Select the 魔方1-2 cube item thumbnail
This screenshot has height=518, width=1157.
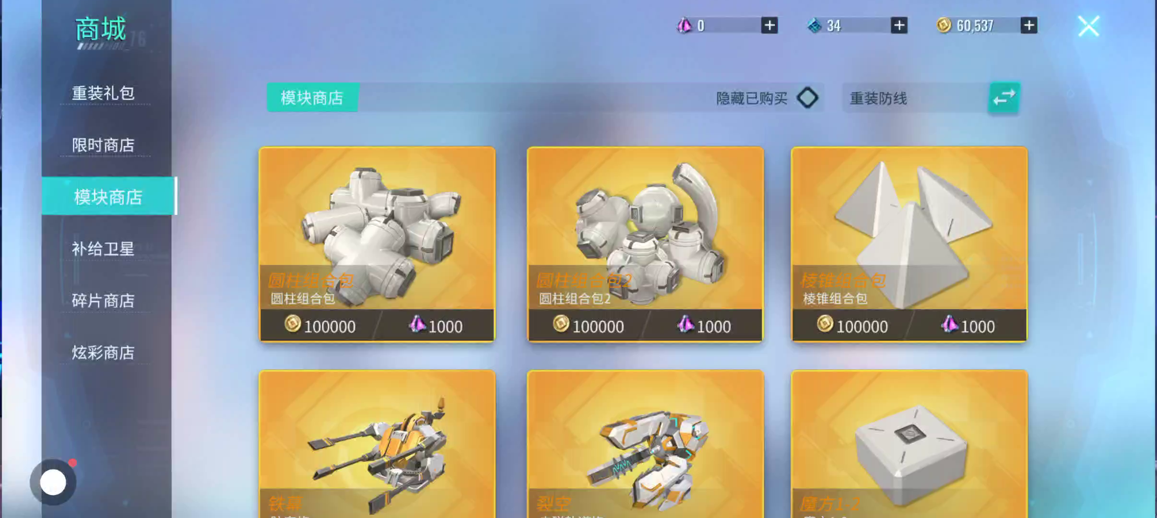pyautogui.click(x=909, y=444)
